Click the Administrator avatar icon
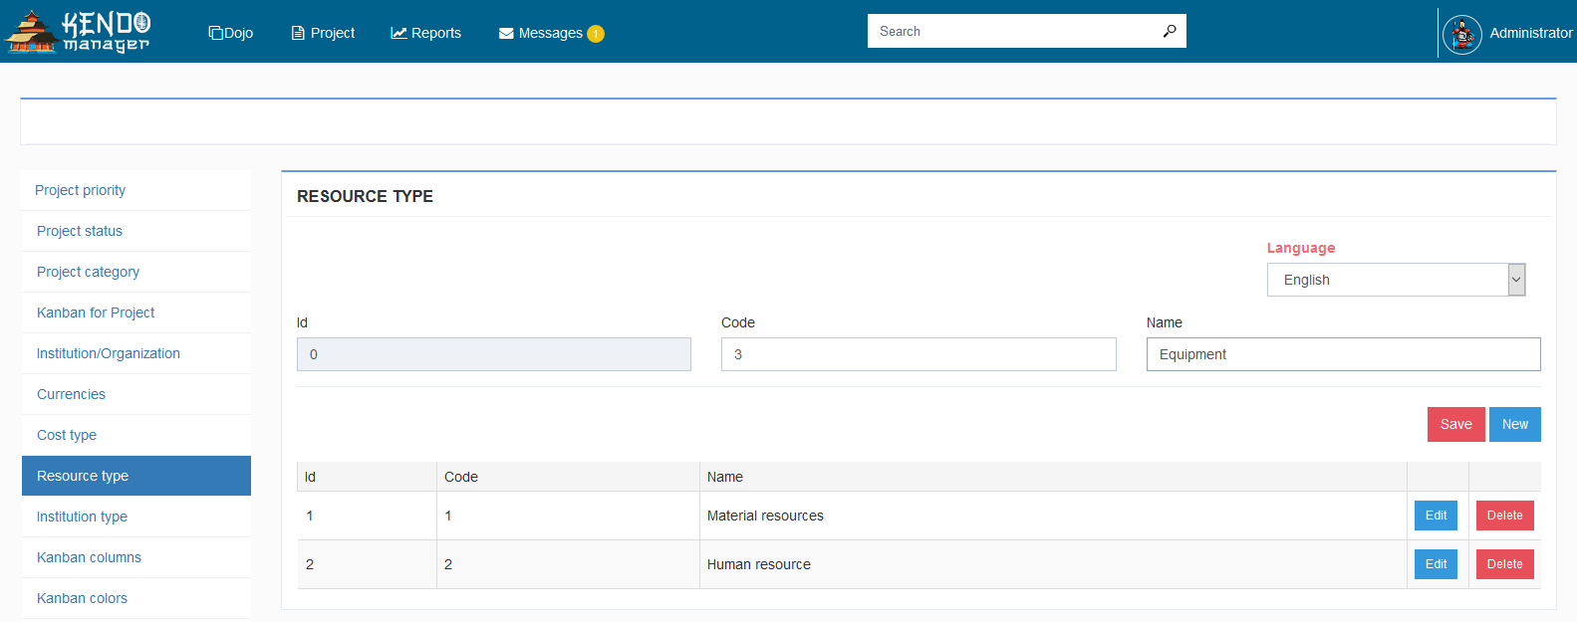This screenshot has height=622, width=1577. click(1462, 35)
